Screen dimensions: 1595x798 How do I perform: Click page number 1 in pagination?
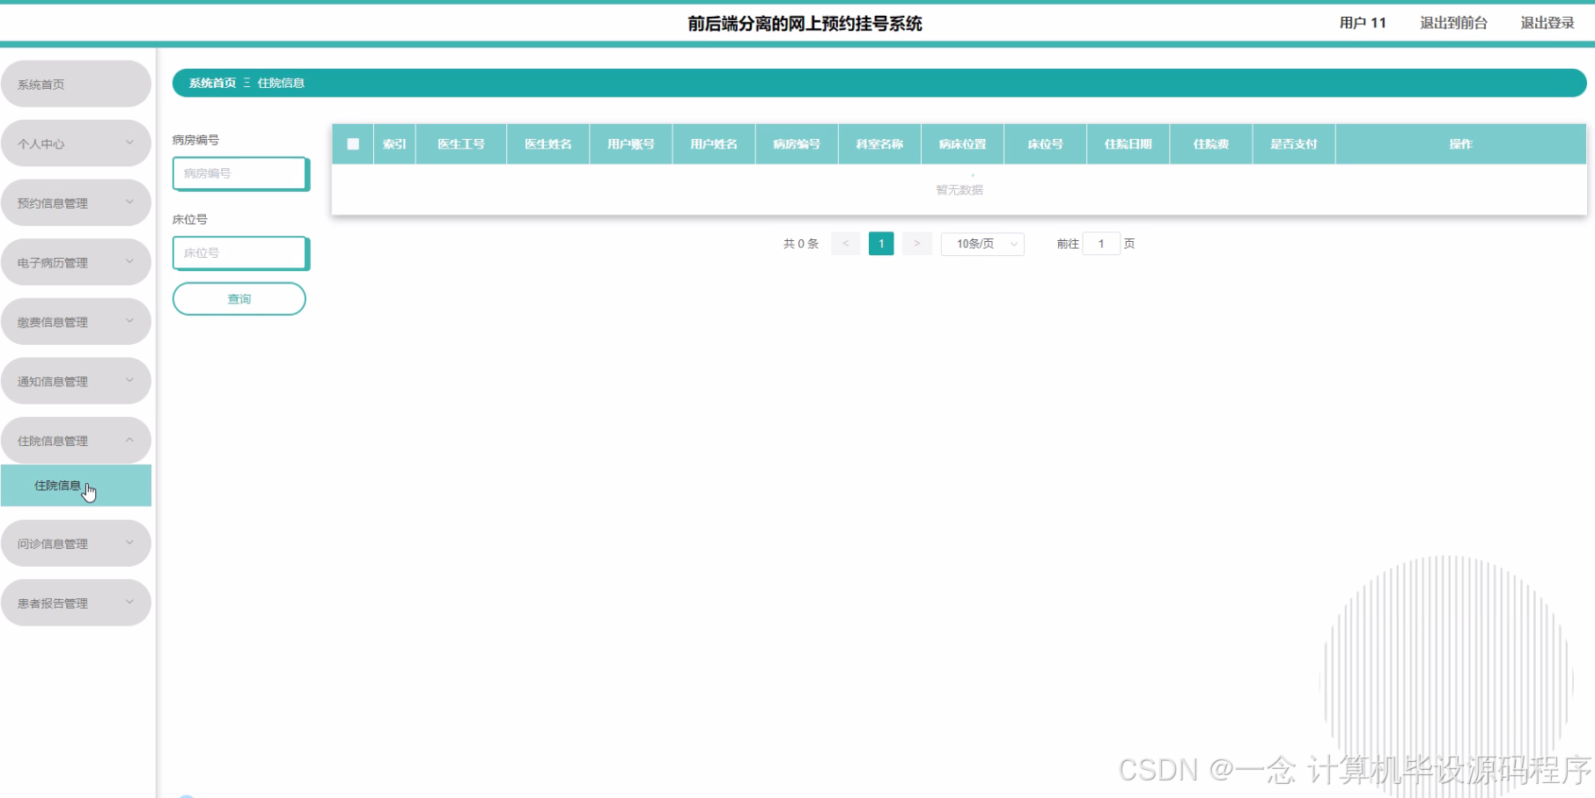(x=880, y=244)
